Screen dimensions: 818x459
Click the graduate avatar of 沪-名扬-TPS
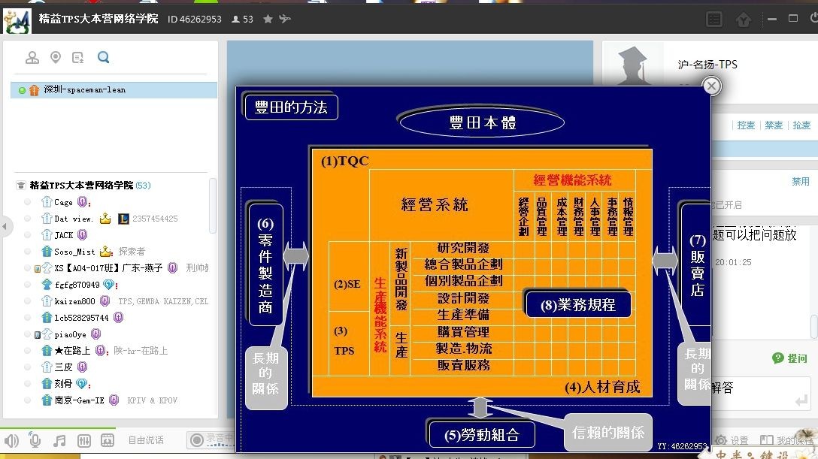633,64
